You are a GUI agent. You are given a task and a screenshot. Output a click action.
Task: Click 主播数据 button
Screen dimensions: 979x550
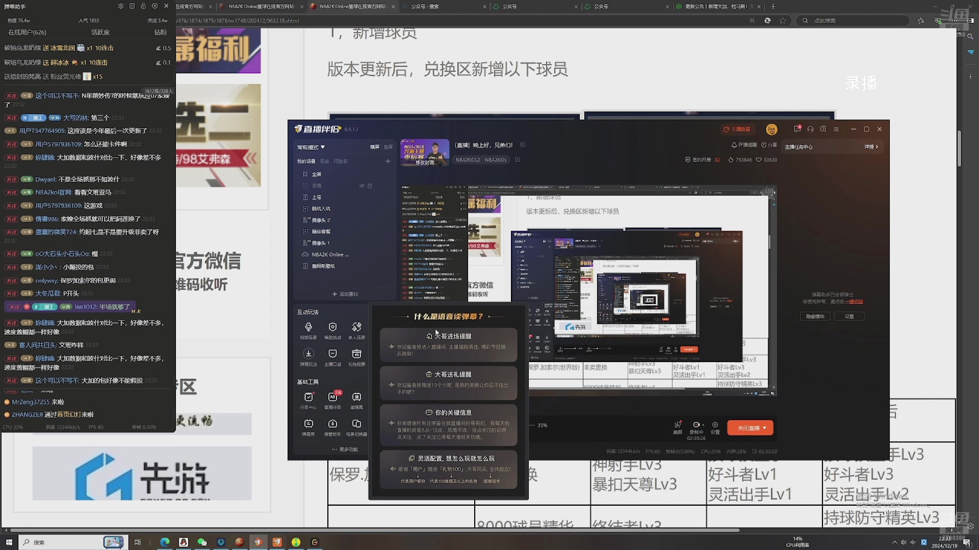tap(737, 129)
